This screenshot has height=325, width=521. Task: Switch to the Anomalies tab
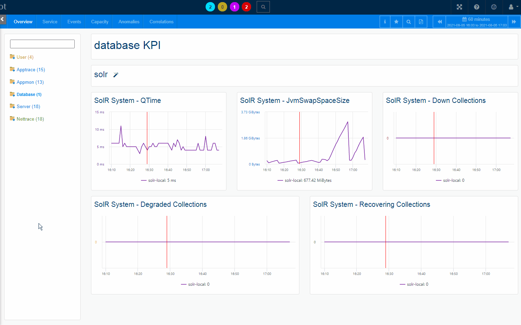[x=129, y=22]
